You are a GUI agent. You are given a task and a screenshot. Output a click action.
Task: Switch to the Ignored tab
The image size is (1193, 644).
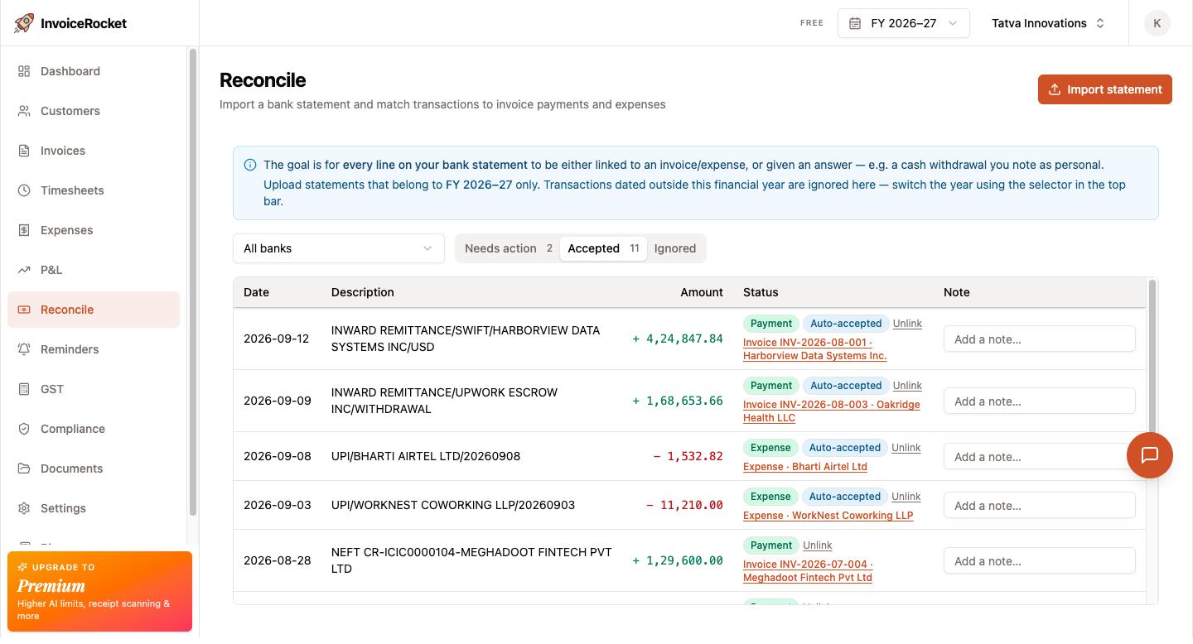click(x=675, y=248)
